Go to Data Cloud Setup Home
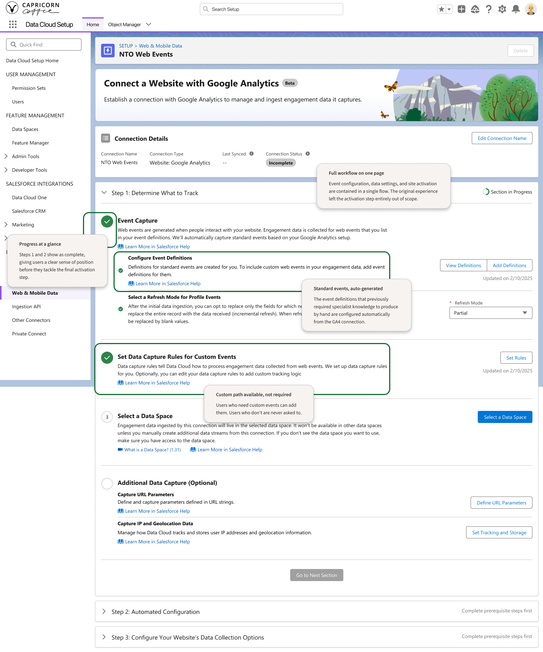Viewport: 543px width, 652px height. click(32, 60)
